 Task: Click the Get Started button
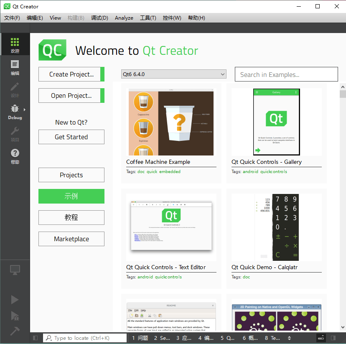(x=71, y=137)
